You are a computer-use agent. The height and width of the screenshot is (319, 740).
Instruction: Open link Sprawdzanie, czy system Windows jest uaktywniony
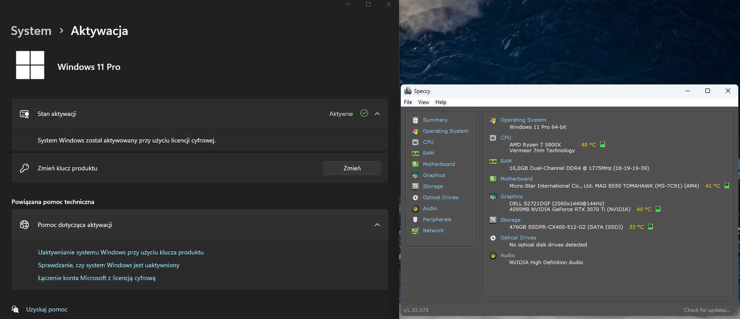tap(109, 265)
